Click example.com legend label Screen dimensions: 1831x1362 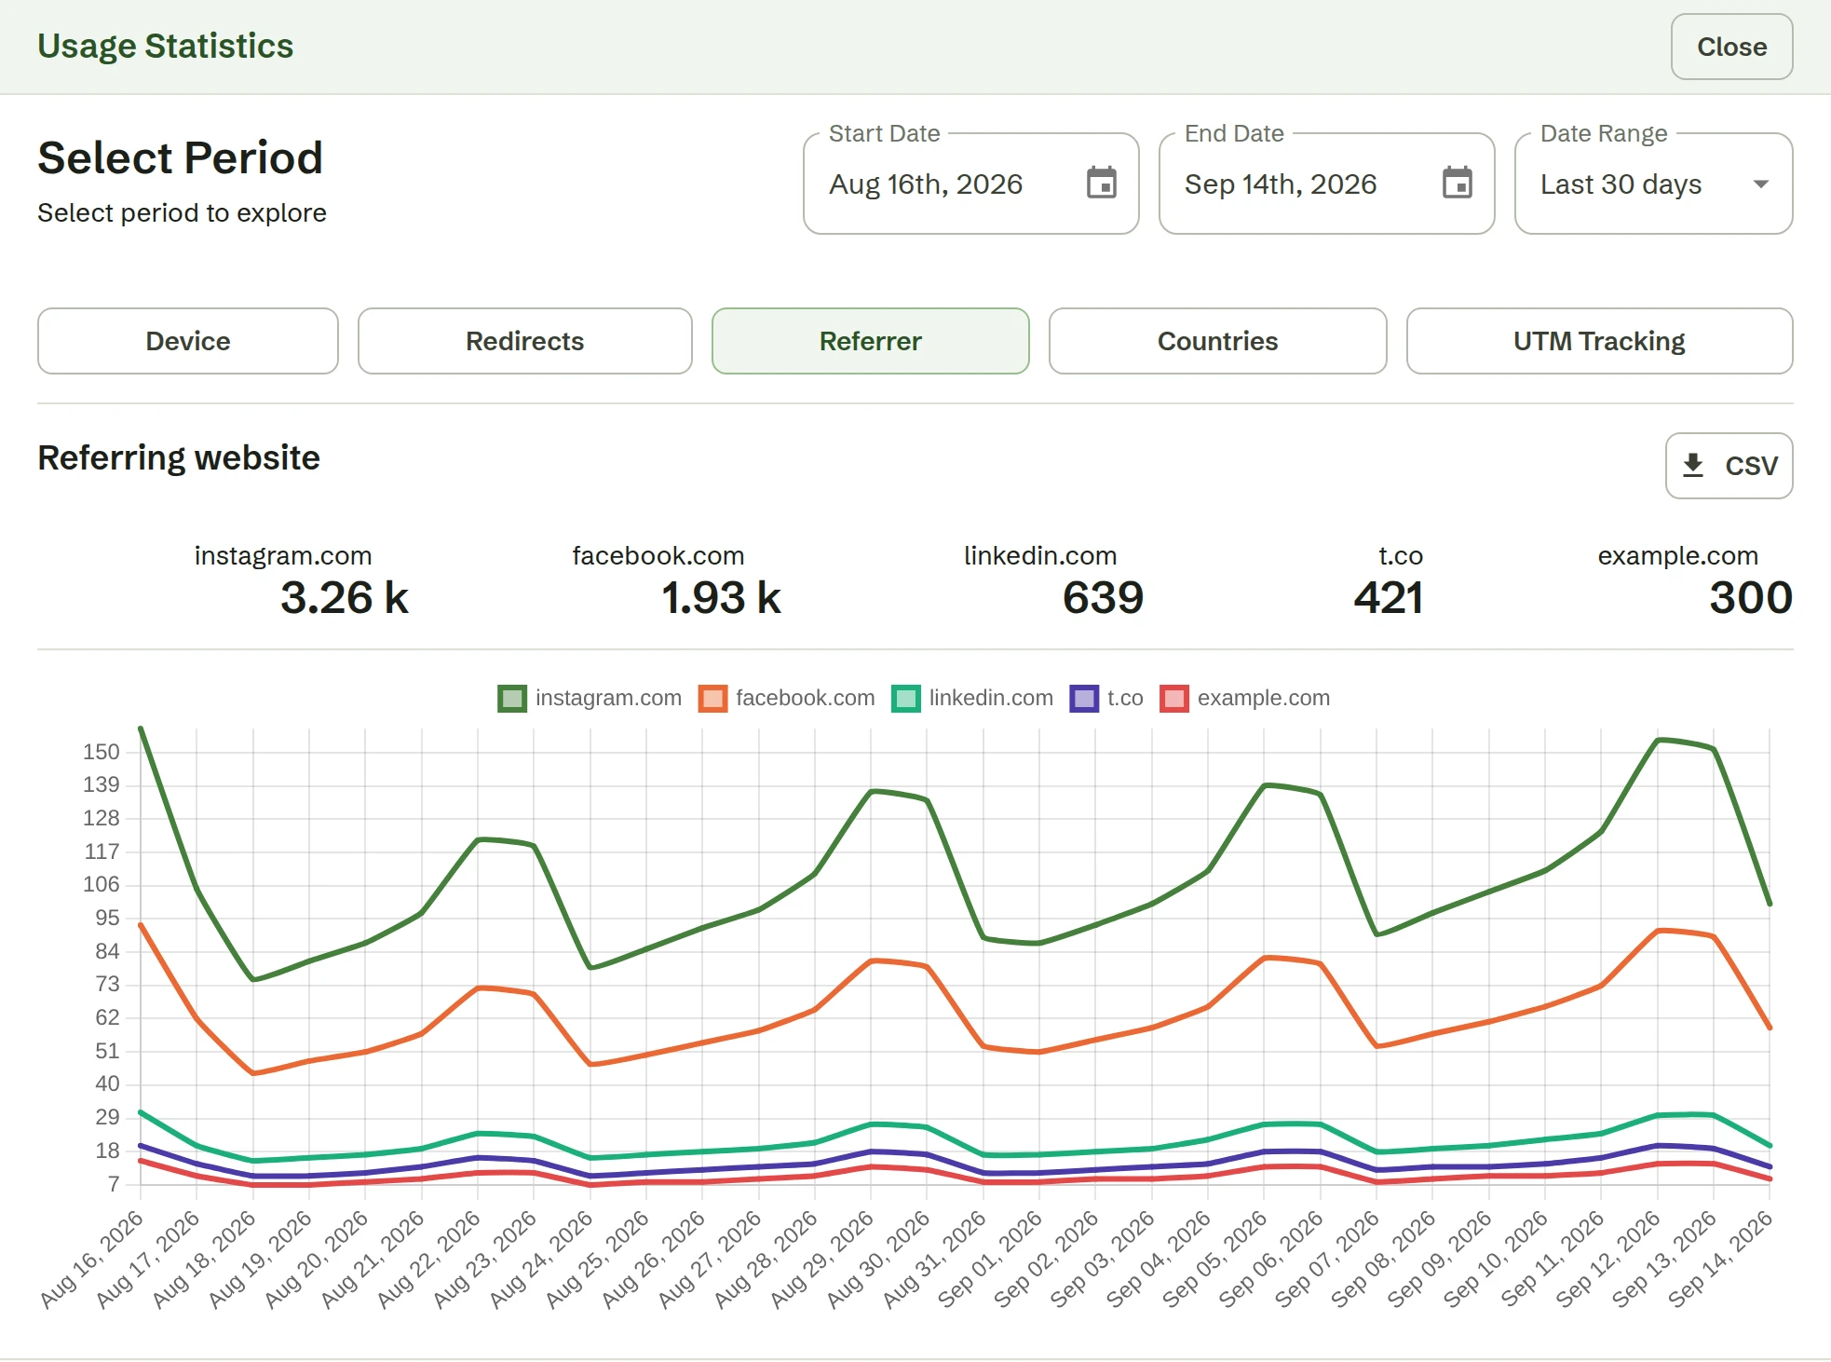[x=1264, y=698]
